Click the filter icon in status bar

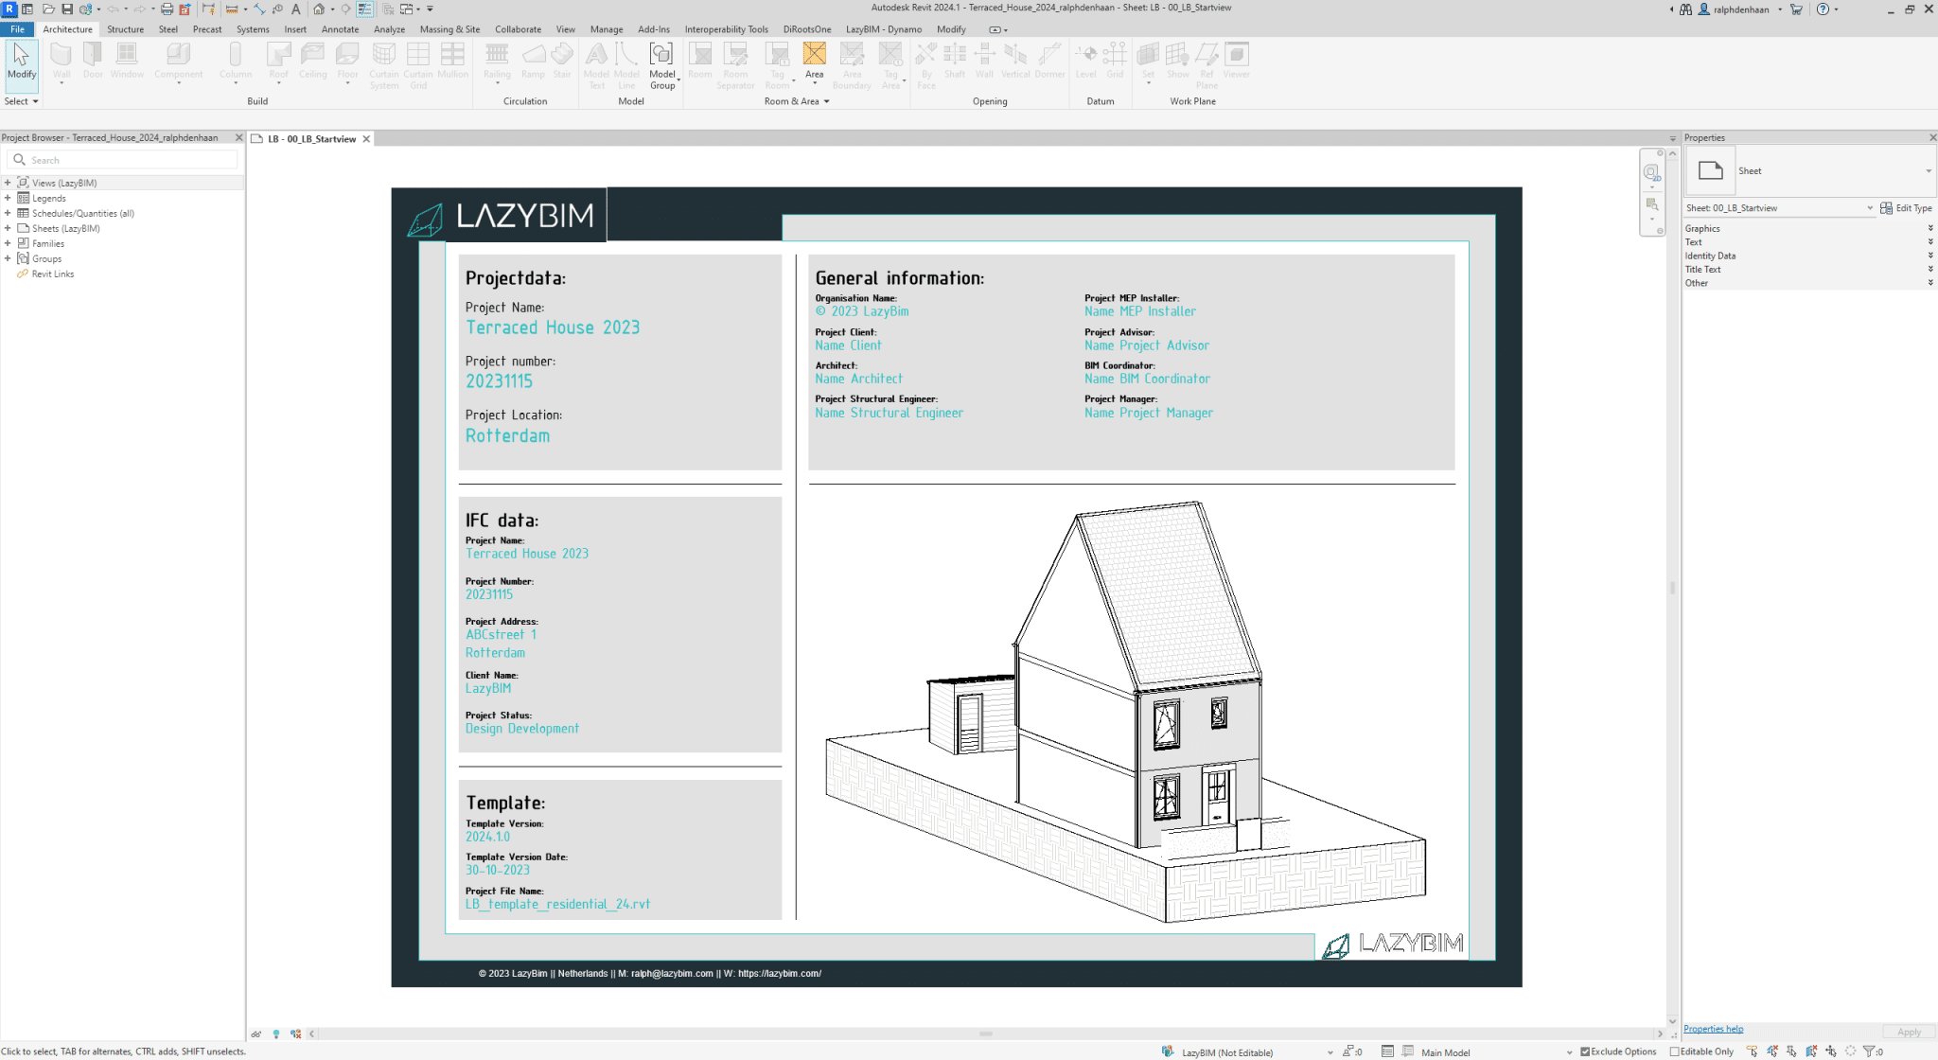coord(1869,1051)
